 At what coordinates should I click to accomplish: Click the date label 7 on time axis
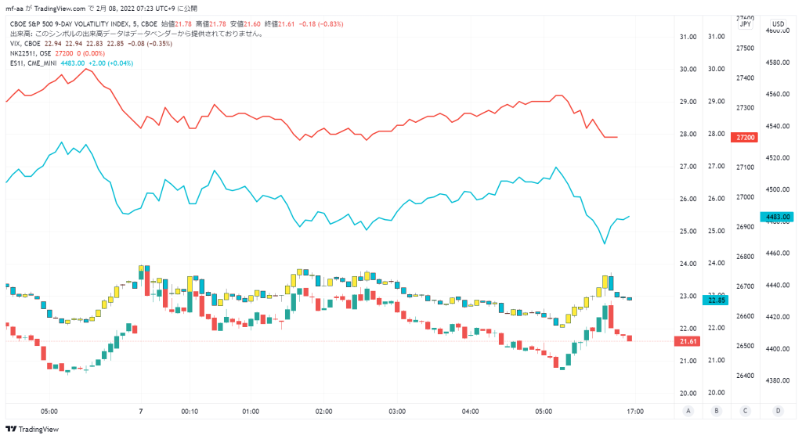(141, 412)
